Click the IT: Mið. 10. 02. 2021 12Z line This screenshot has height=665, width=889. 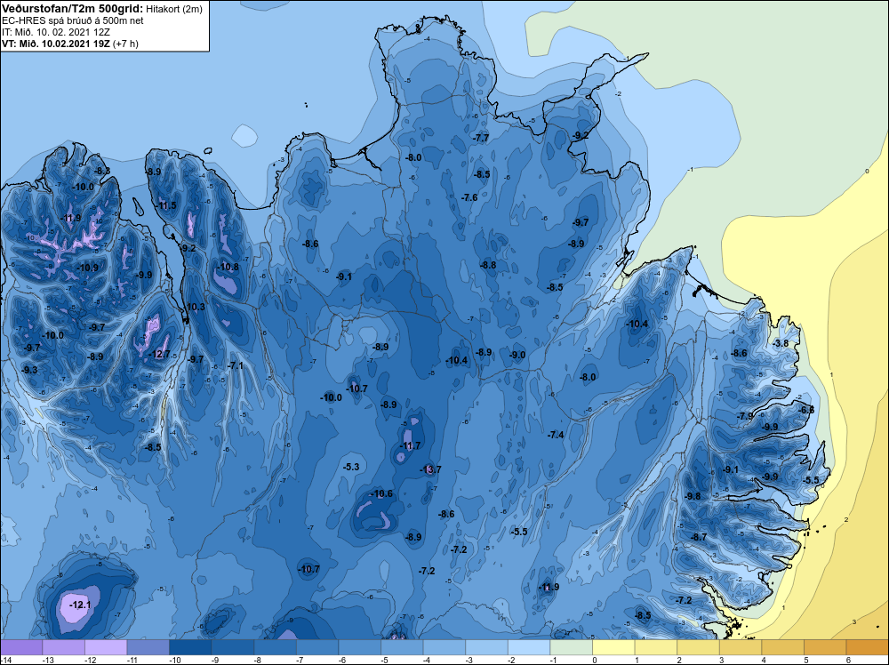[55, 32]
